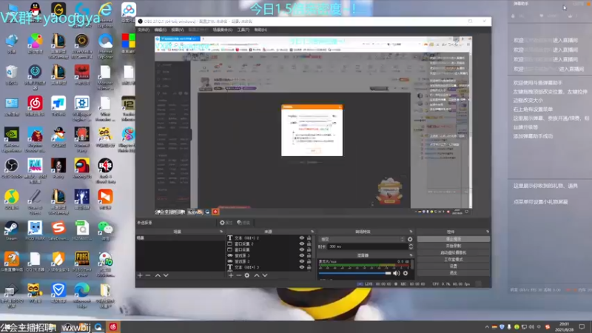
Task: Pop out the scene transitions dock
Action: pyautogui.click(x=411, y=232)
